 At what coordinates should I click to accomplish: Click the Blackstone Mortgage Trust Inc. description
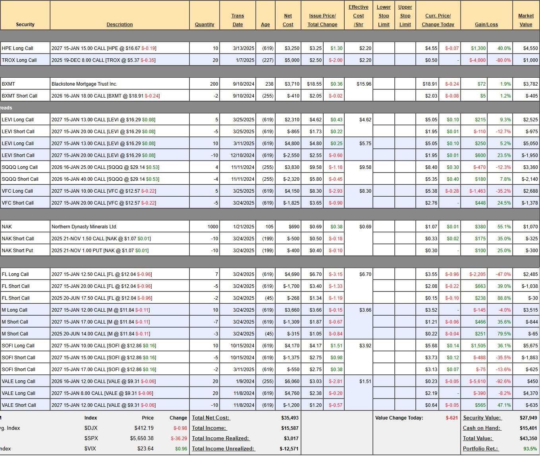pos(84,84)
